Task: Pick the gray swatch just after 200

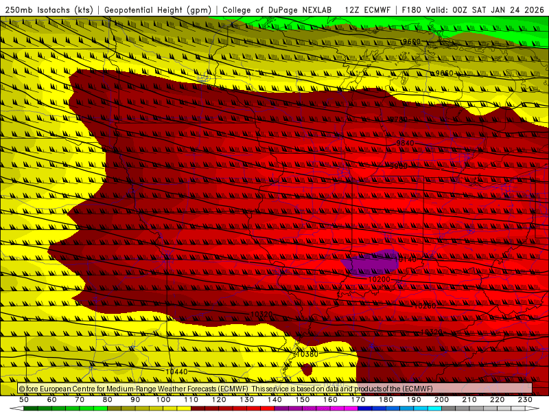Action: coord(449,409)
